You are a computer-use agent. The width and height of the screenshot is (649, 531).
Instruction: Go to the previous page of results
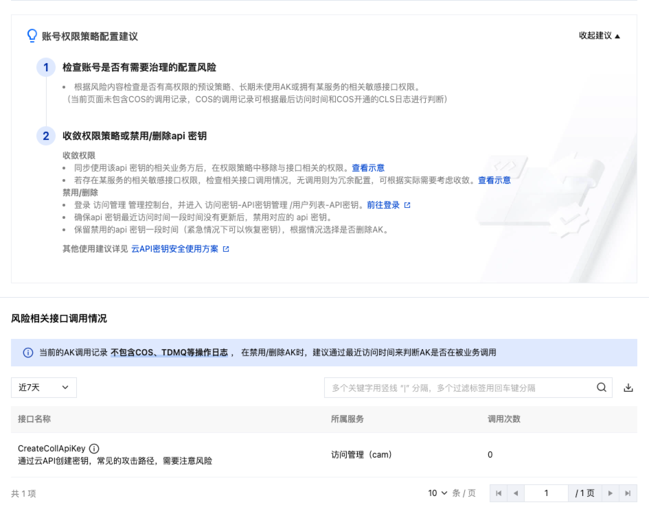(x=514, y=493)
